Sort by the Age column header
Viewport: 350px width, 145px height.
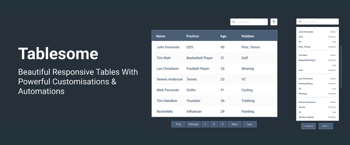coord(223,36)
